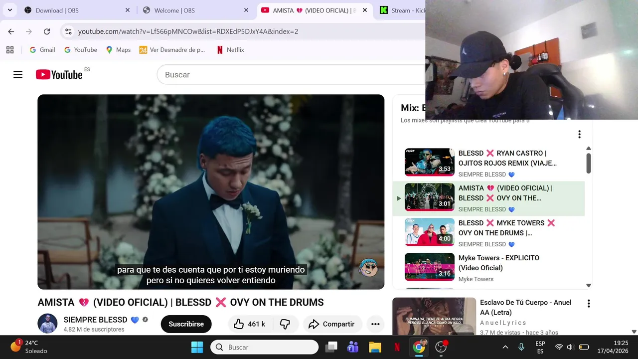Reload the page with refresh icon

(47, 31)
